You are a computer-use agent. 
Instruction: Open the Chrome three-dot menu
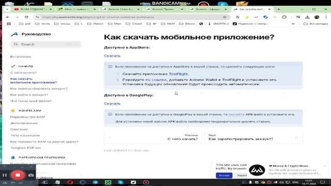point(326,17)
